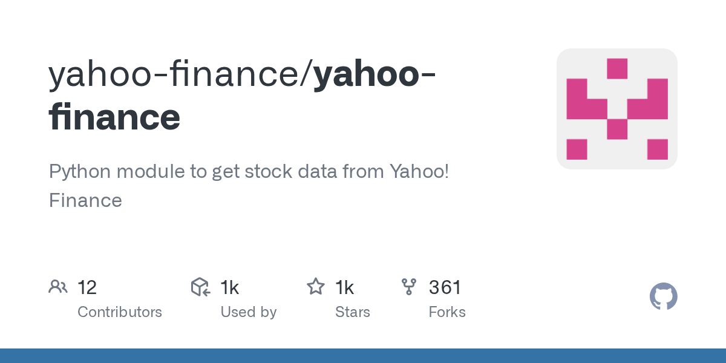Click the blue language bar at the bottom

[x=363, y=356]
